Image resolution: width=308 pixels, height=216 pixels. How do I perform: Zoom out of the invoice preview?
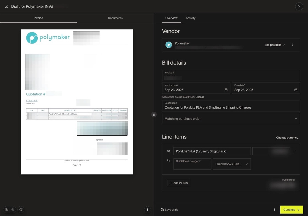tap(13, 210)
